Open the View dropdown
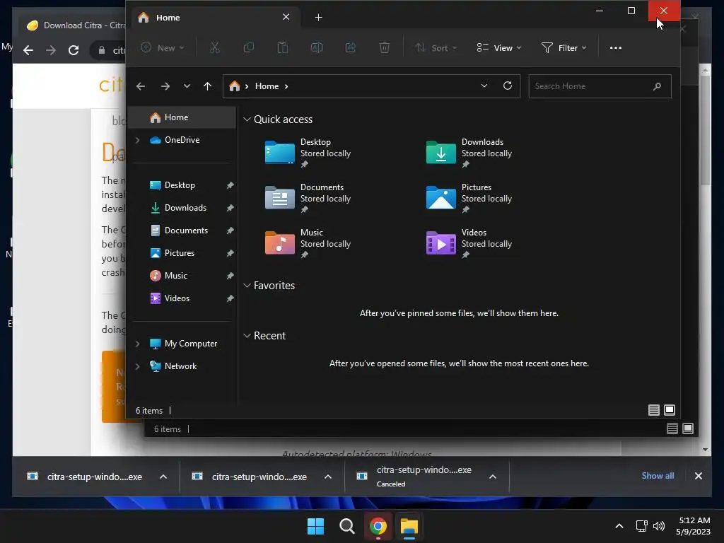This screenshot has width=724, height=543. pyautogui.click(x=498, y=47)
